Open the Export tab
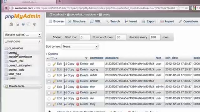Screen dimensions: 200x112 click(x=149, y=21)
